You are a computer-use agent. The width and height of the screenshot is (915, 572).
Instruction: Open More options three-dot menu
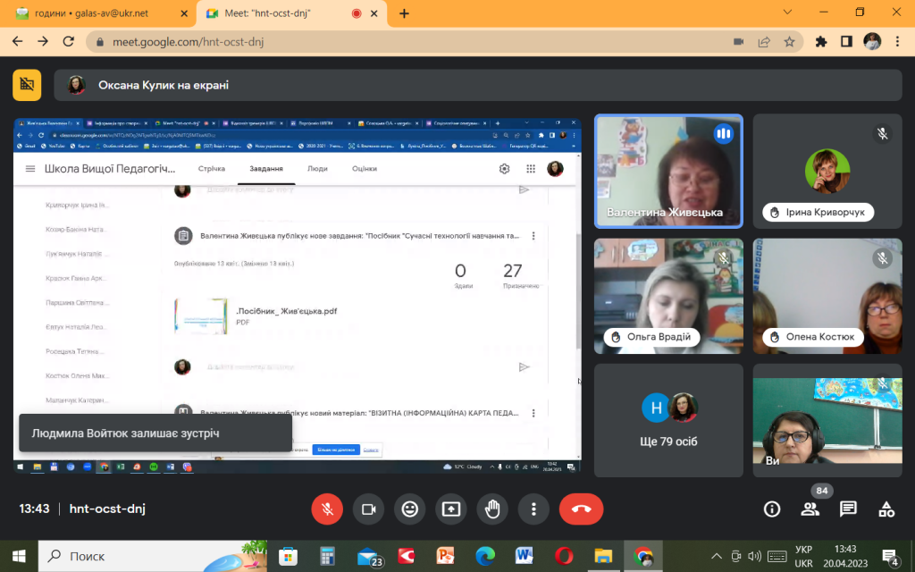(x=533, y=509)
